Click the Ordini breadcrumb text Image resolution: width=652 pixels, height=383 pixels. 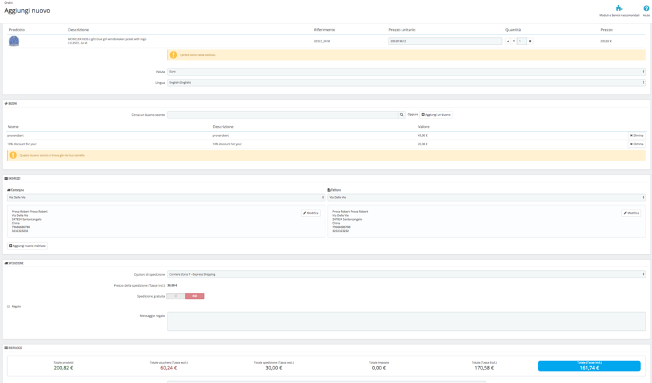(x=8, y=3)
